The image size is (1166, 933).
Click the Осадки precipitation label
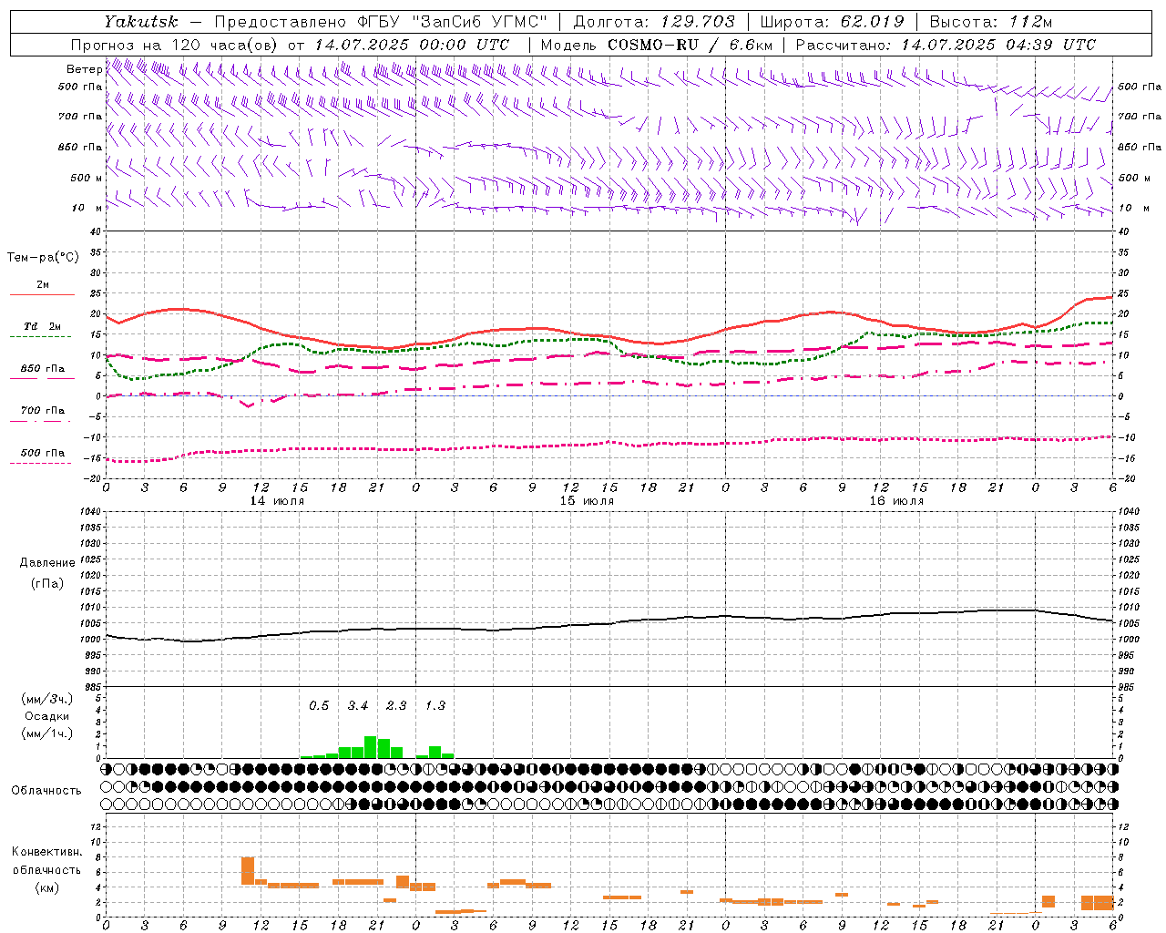[x=47, y=716]
